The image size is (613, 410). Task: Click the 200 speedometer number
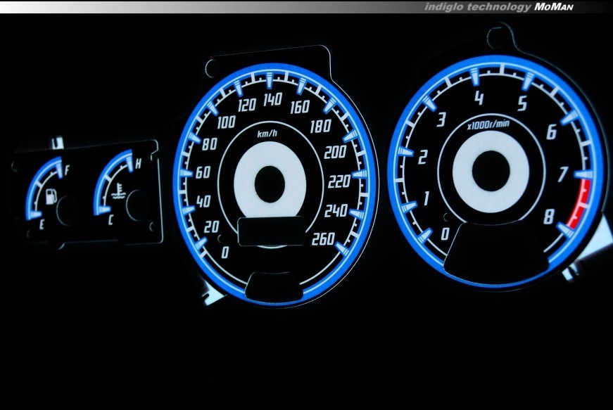tap(335, 153)
